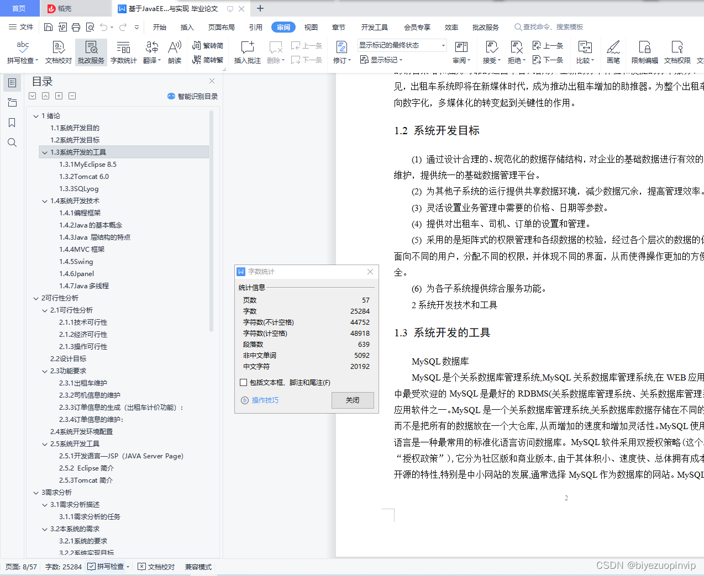
Task: Open the 显示标记 dropdown
Action: [381, 60]
